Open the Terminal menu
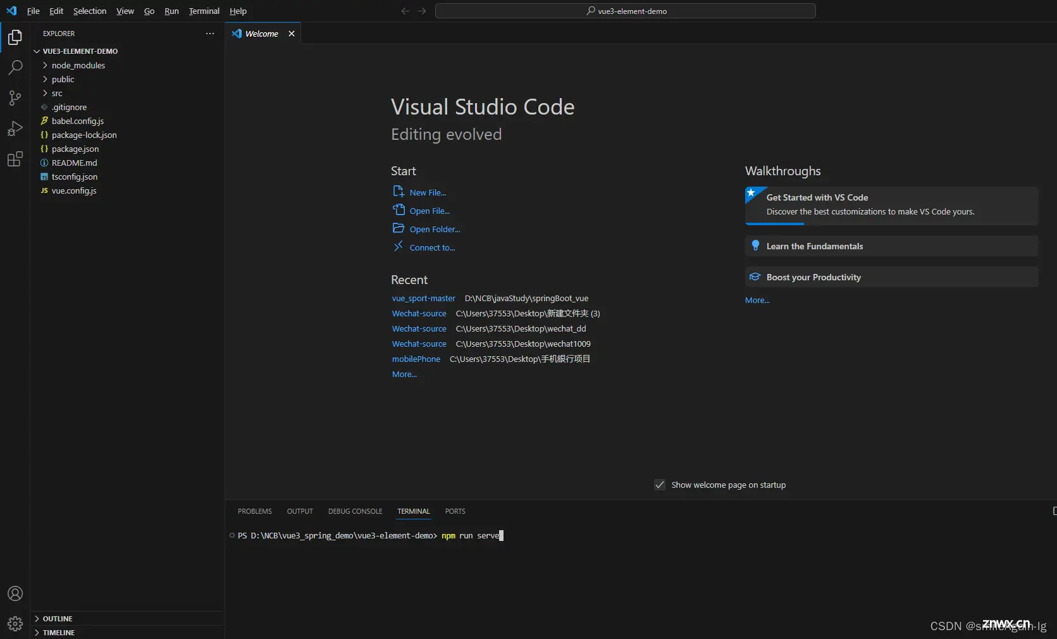Image resolution: width=1057 pixels, height=639 pixels. click(x=204, y=11)
